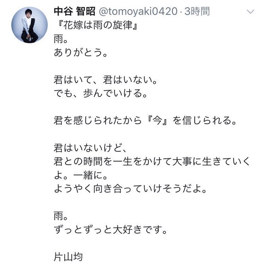Click the line starting 君との時間を一生をかけて

pos(152,161)
